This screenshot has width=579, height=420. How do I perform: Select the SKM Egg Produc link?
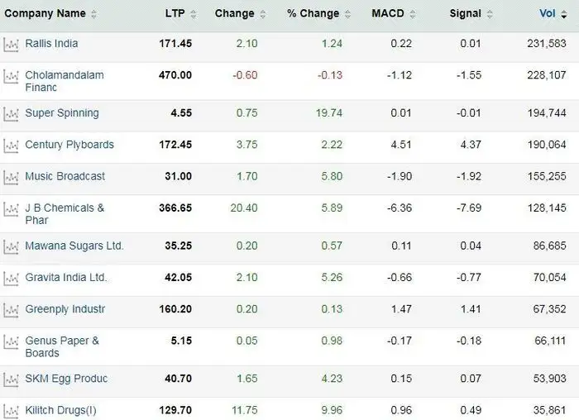coord(66,379)
